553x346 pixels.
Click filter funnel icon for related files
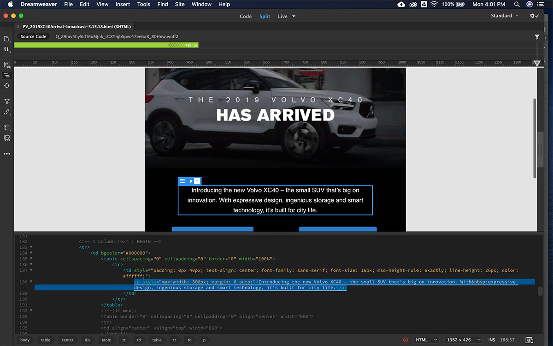pos(537,36)
